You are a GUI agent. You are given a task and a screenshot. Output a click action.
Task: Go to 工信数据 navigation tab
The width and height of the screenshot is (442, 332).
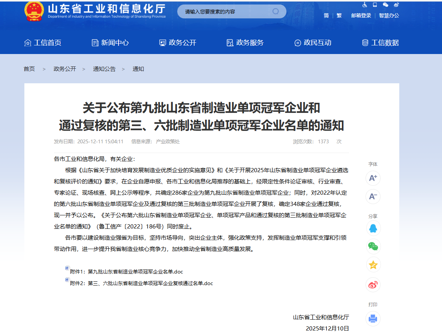click(380, 43)
